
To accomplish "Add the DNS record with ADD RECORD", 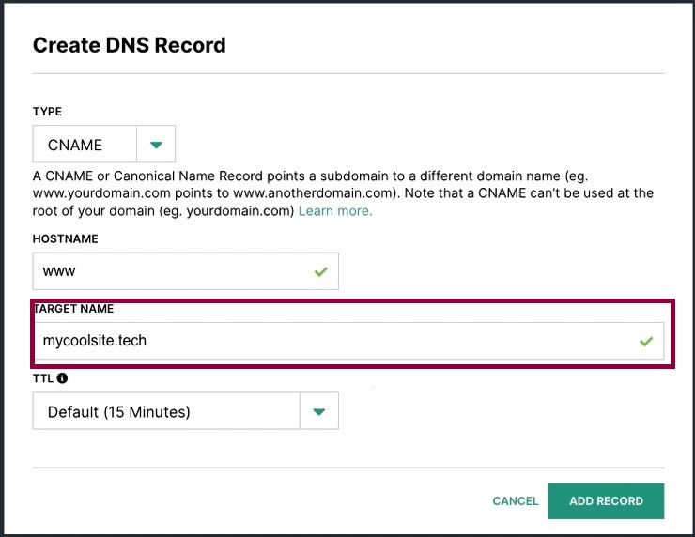I will click(x=606, y=501).
